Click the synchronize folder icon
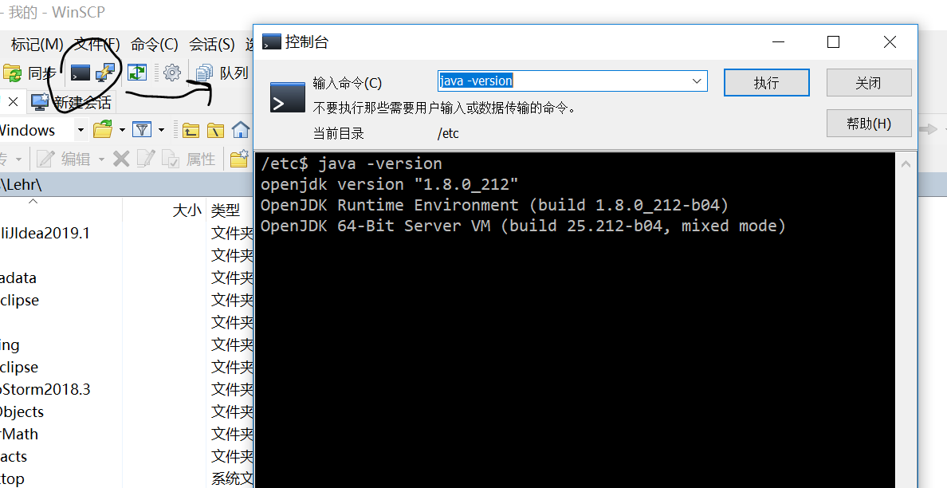The height and width of the screenshot is (488, 947). click(x=13, y=73)
